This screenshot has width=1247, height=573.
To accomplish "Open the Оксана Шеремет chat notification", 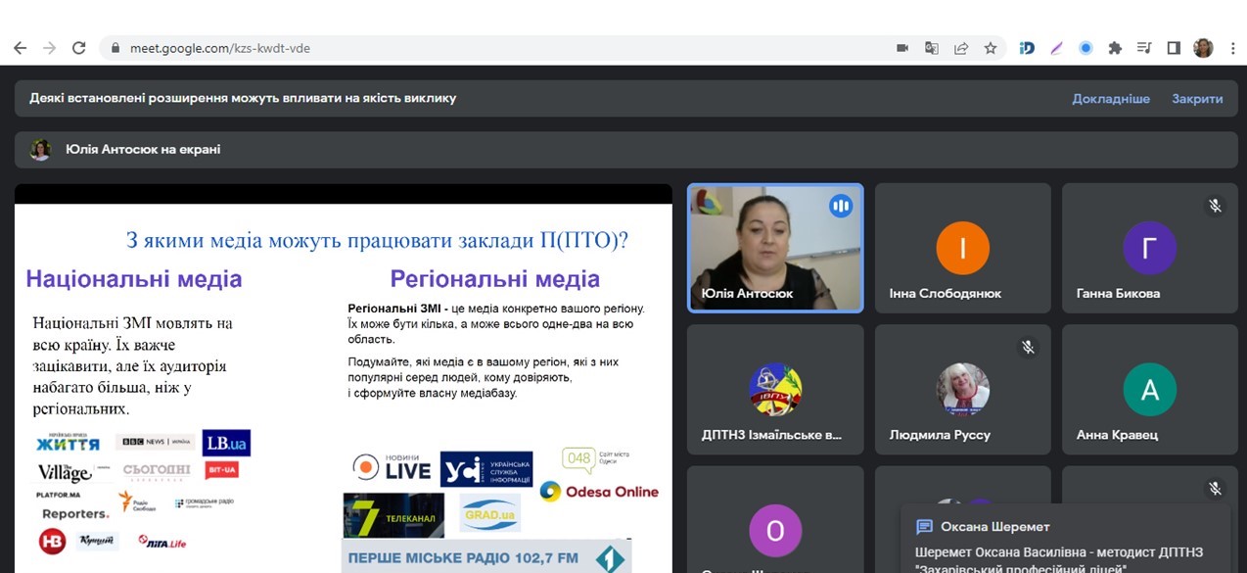I will (1065, 538).
